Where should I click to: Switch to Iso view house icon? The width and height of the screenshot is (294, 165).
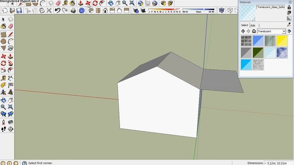(x=91, y=11)
